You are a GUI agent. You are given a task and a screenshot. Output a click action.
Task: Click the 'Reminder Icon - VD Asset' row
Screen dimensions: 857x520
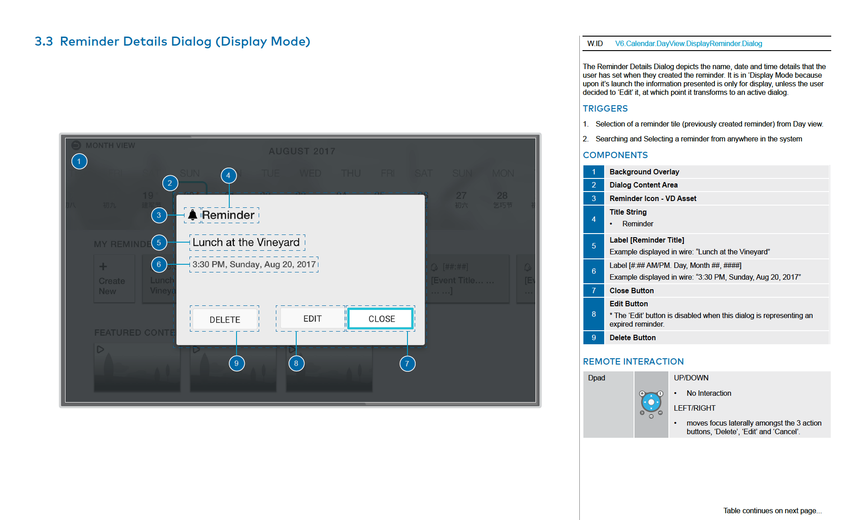706,198
